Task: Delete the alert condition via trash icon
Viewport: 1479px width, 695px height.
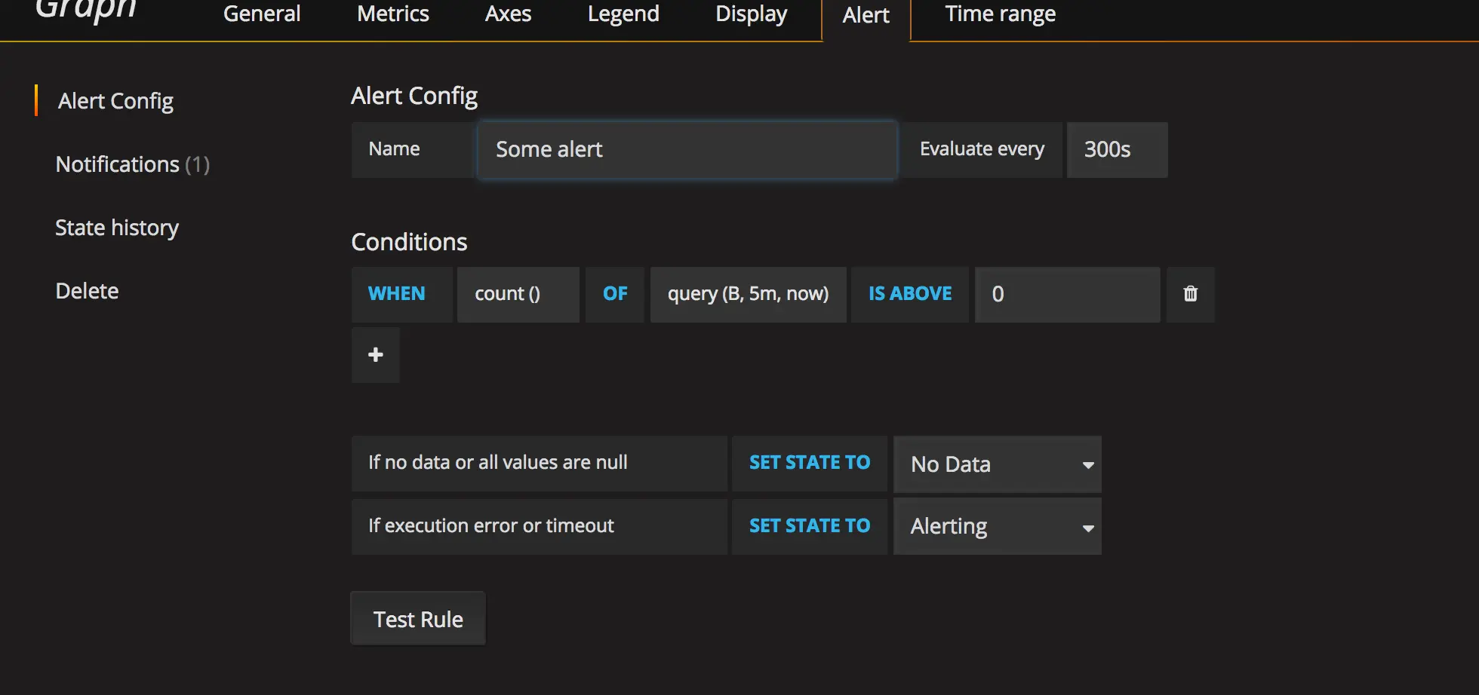Action: (1191, 294)
